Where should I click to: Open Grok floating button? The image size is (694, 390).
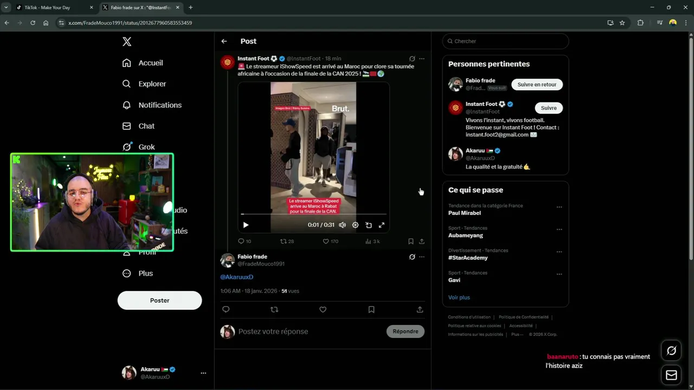[x=671, y=351]
